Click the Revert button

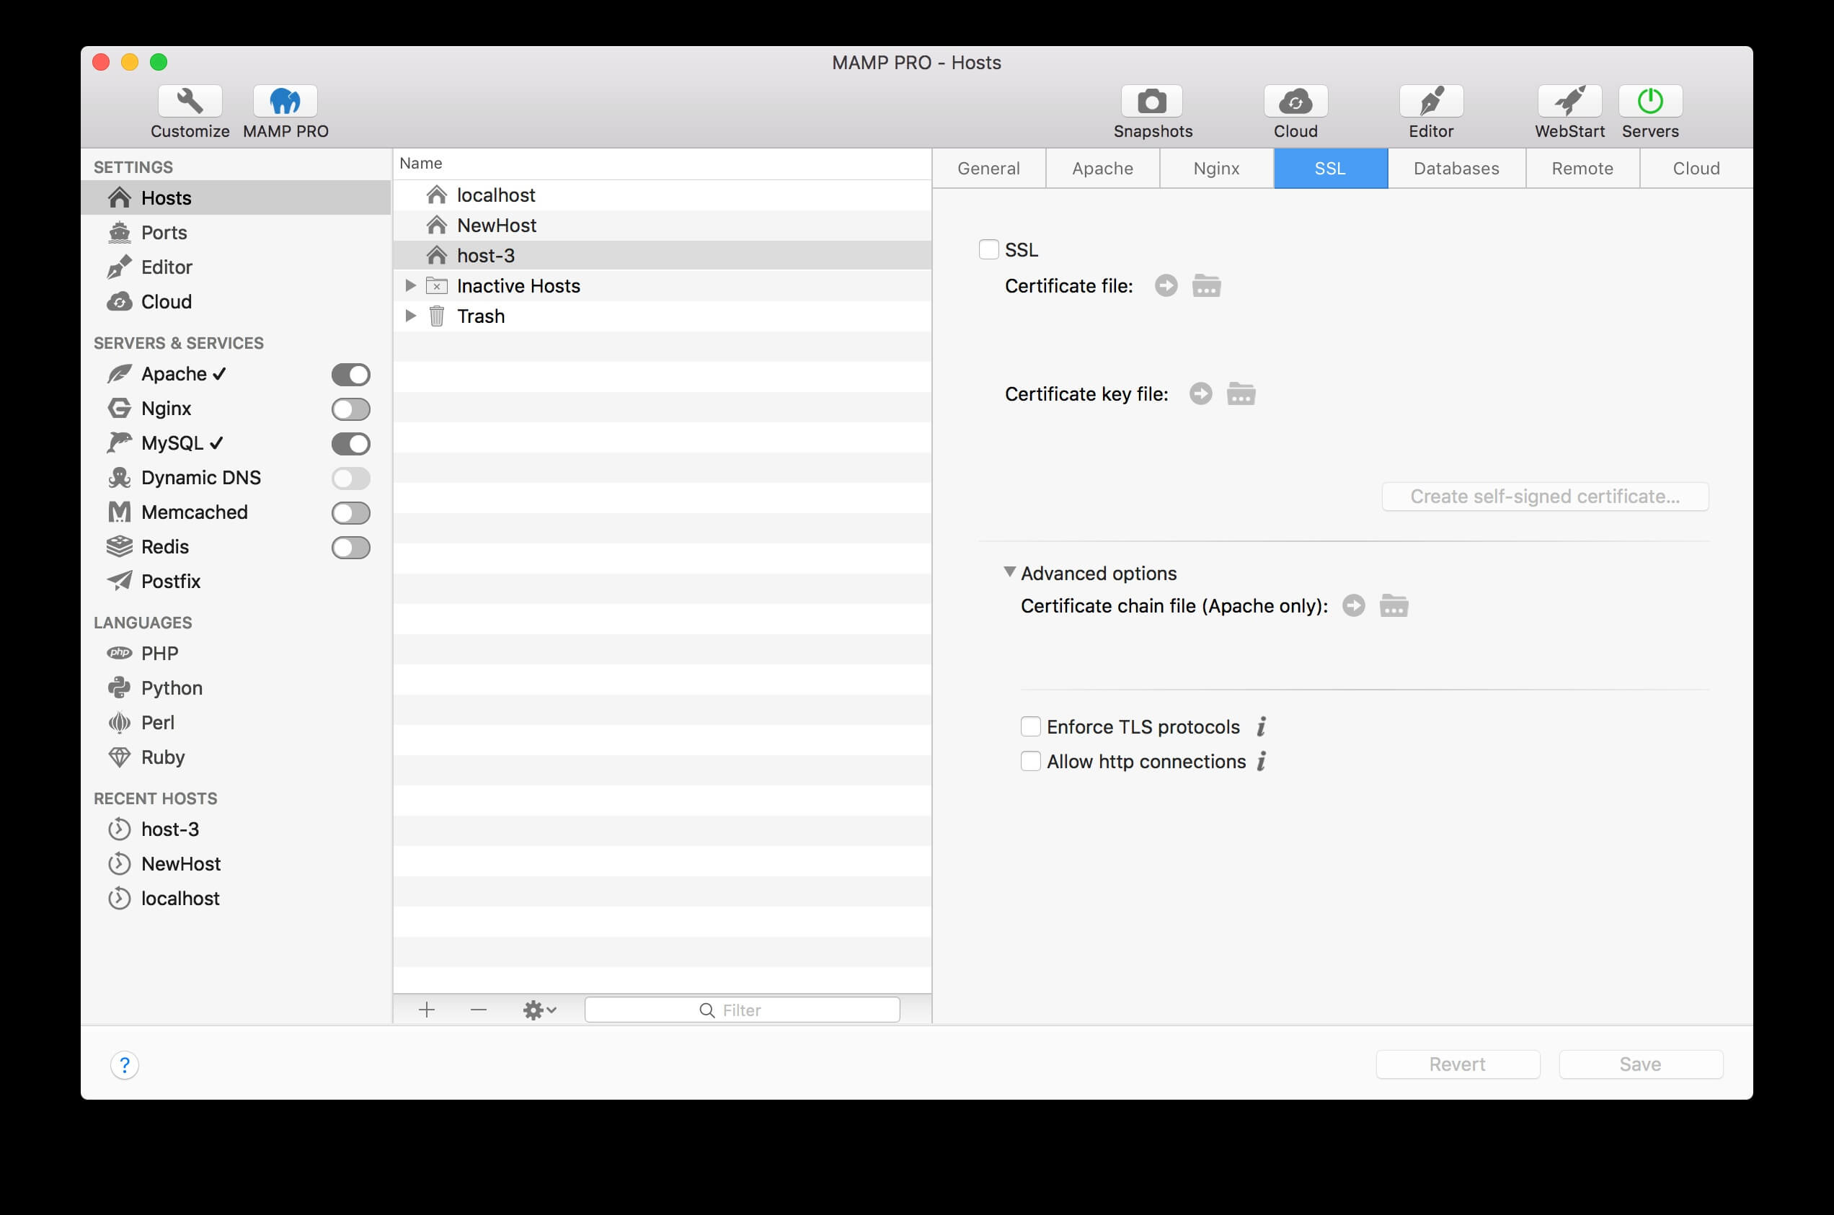1457,1064
